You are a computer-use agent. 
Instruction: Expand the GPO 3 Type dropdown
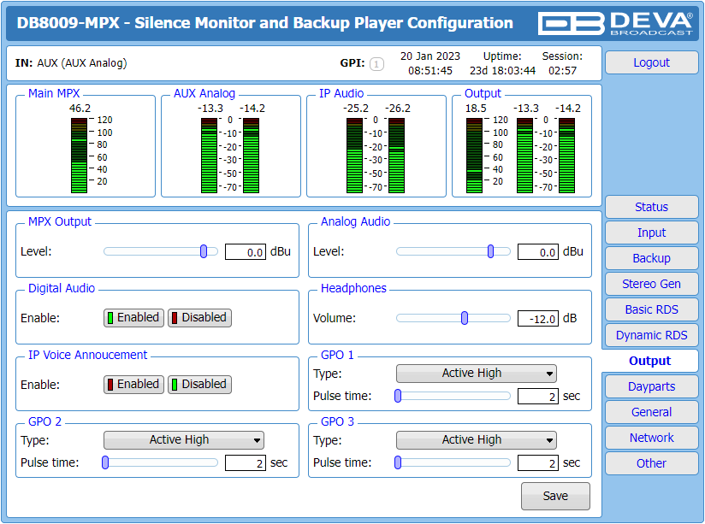point(477,440)
